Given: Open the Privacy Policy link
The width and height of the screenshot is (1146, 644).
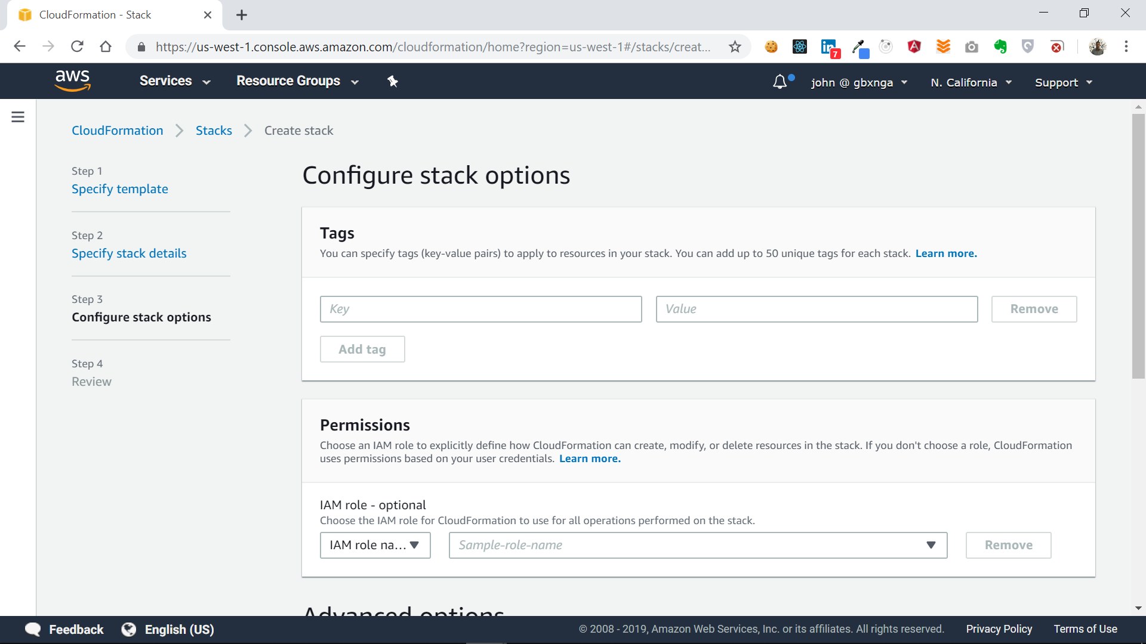Looking at the screenshot, I should click(999, 629).
